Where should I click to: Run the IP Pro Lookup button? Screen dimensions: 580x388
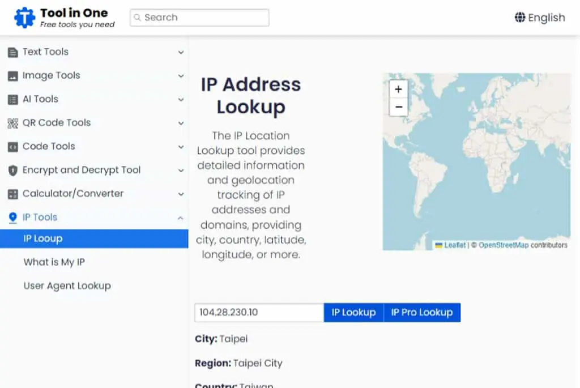(x=422, y=313)
